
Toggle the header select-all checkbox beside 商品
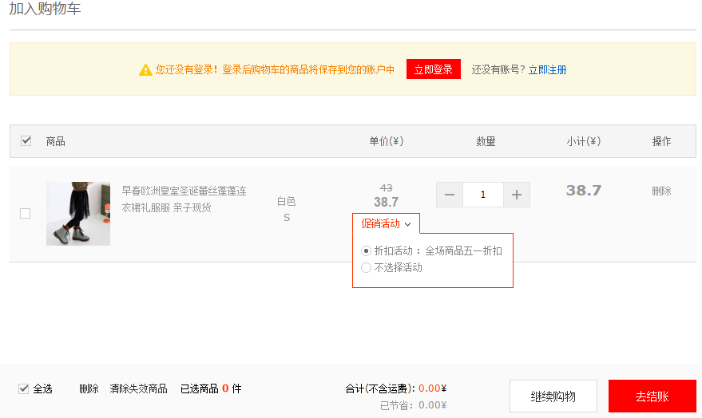point(26,140)
